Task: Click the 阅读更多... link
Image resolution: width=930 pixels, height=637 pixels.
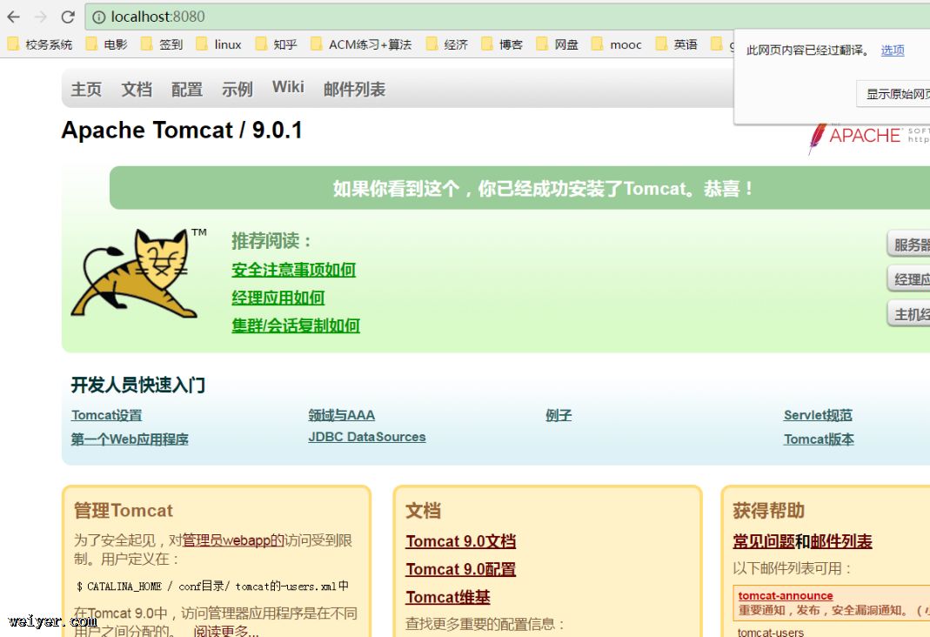Action: [x=226, y=631]
